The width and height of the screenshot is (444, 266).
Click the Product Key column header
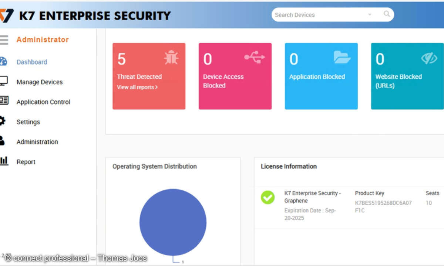[370, 193]
